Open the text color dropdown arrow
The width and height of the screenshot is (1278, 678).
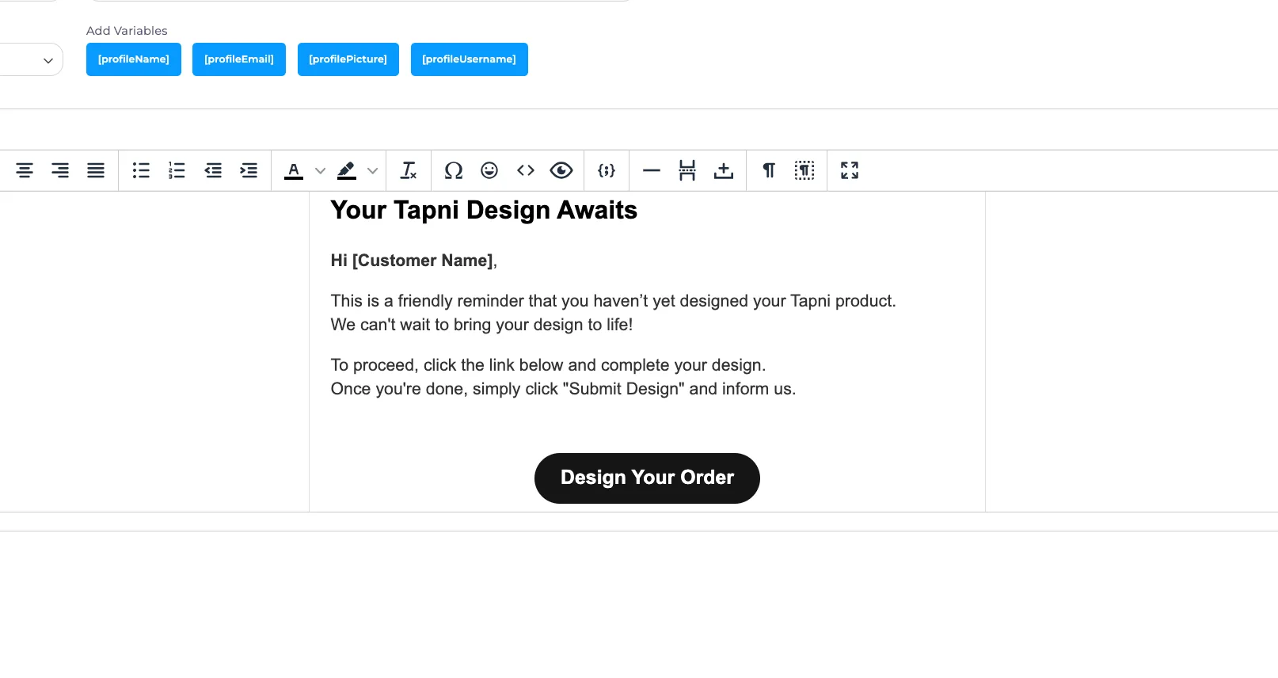point(320,170)
